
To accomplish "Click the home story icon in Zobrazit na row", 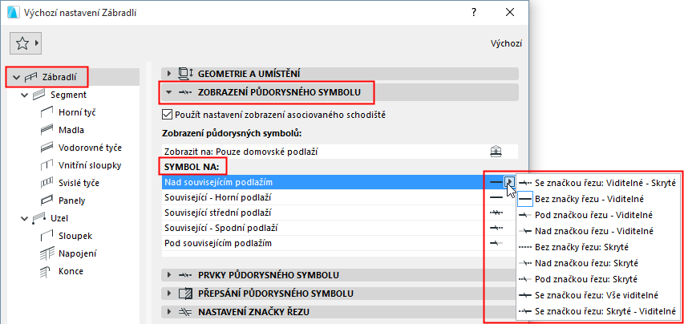I will click(x=496, y=152).
